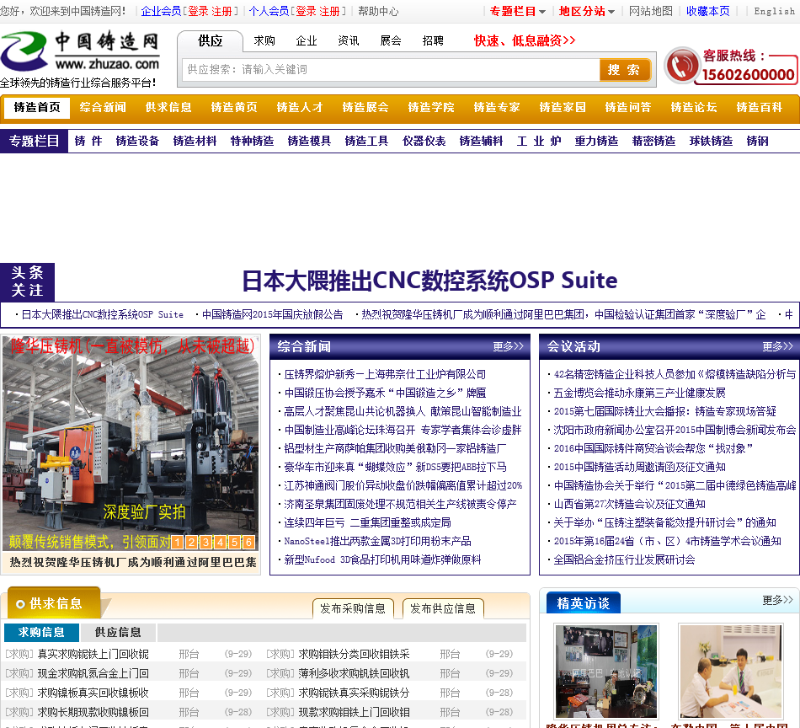Open ticker item 中国铸造网2015年国庆放假公告
Viewport: 800px width, 728px height.
[x=273, y=314]
